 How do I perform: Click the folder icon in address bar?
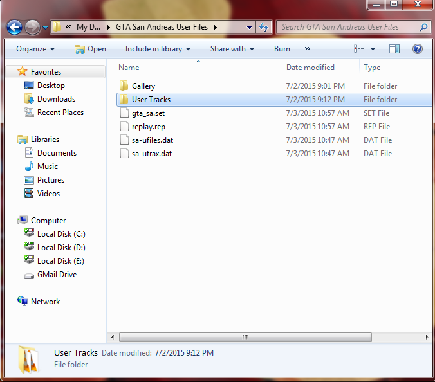click(57, 27)
